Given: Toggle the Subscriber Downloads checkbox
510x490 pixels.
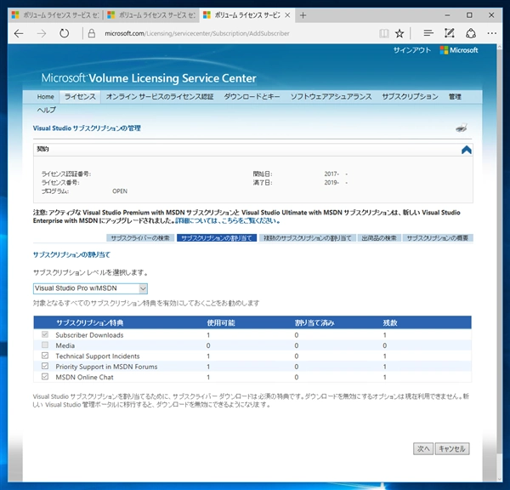Looking at the screenshot, I should (x=45, y=334).
